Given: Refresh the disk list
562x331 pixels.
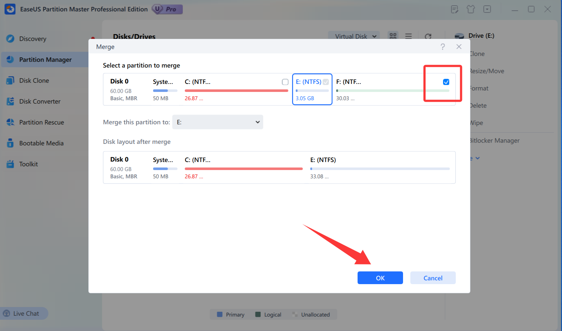Looking at the screenshot, I should click(x=428, y=36).
